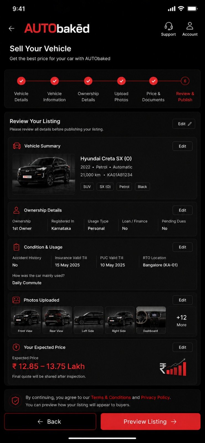Screen dimensions: 205x443
Task: Tap the battery status icon
Action: [192, 9]
